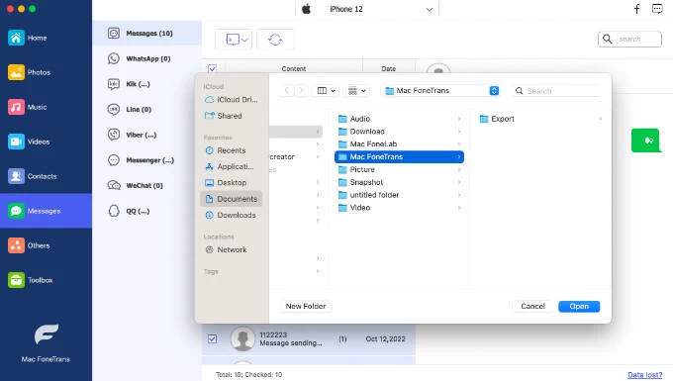
Task: Change the column view mode dropdown
Action: coord(327,90)
